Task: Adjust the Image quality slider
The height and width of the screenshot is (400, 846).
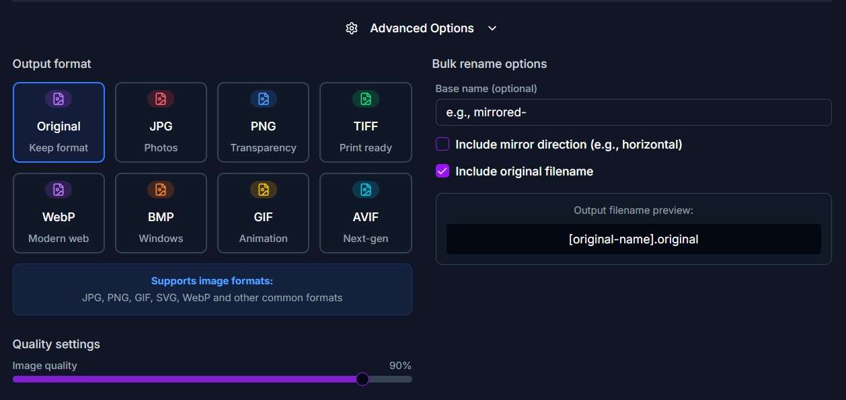Action: (362, 378)
